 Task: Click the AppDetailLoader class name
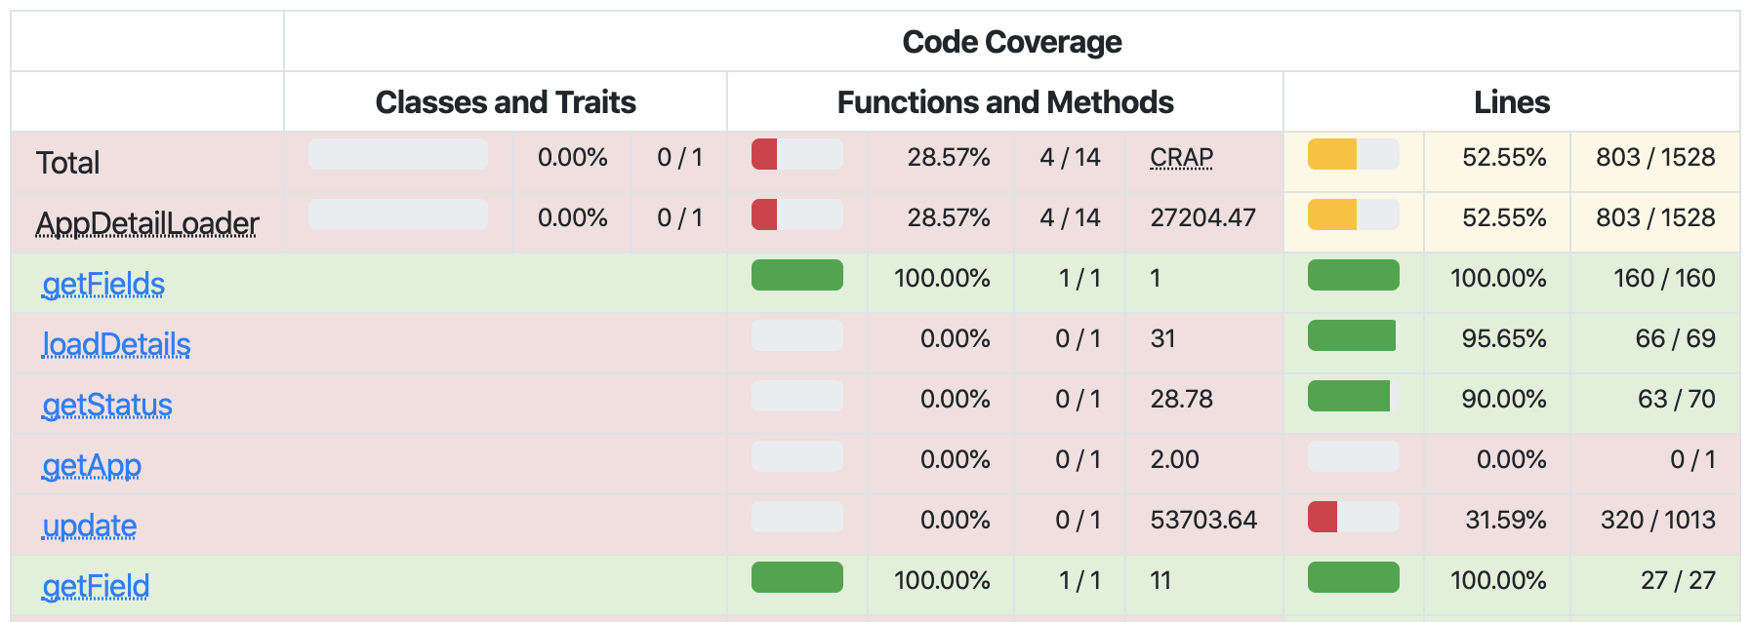coord(147,223)
